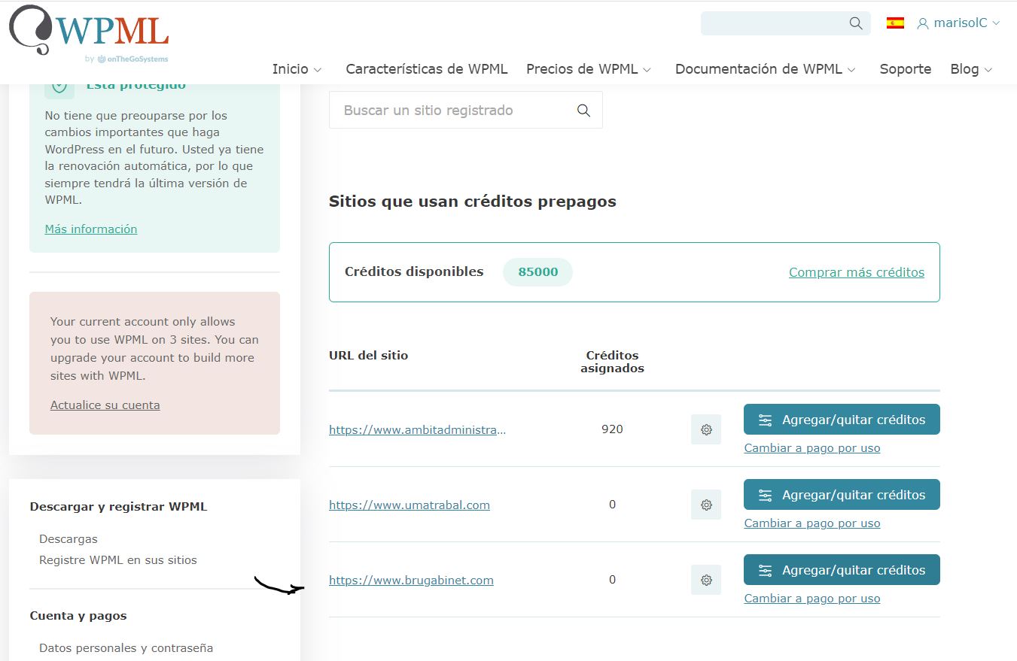Click Agregar/quitar créditos for umatrabal.com

click(x=842, y=495)
